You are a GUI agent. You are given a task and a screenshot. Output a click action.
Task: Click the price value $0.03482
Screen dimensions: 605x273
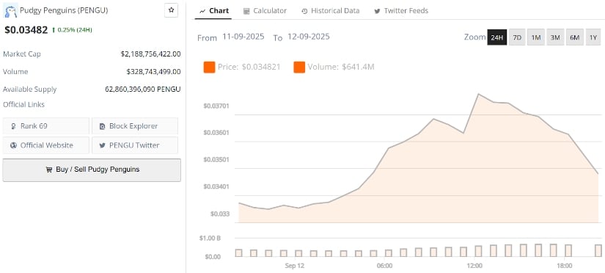26,30
